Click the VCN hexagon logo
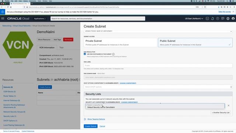 18,45
